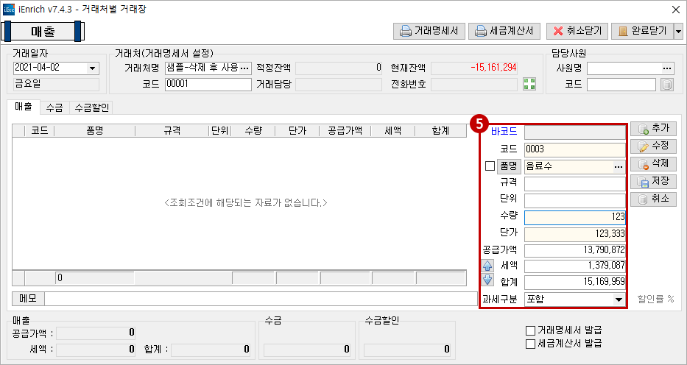
Task: Click the 할인률 % label
Action: tap(656, 299)
